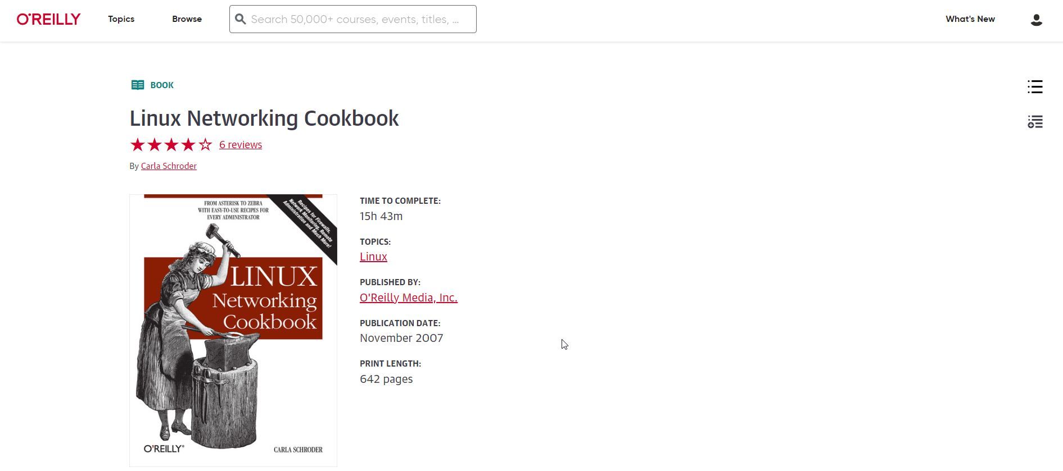The height and width of the screenshot is (471, 1063).
Task: Open the Linux topic link
Action: click(x=373, y=257)
